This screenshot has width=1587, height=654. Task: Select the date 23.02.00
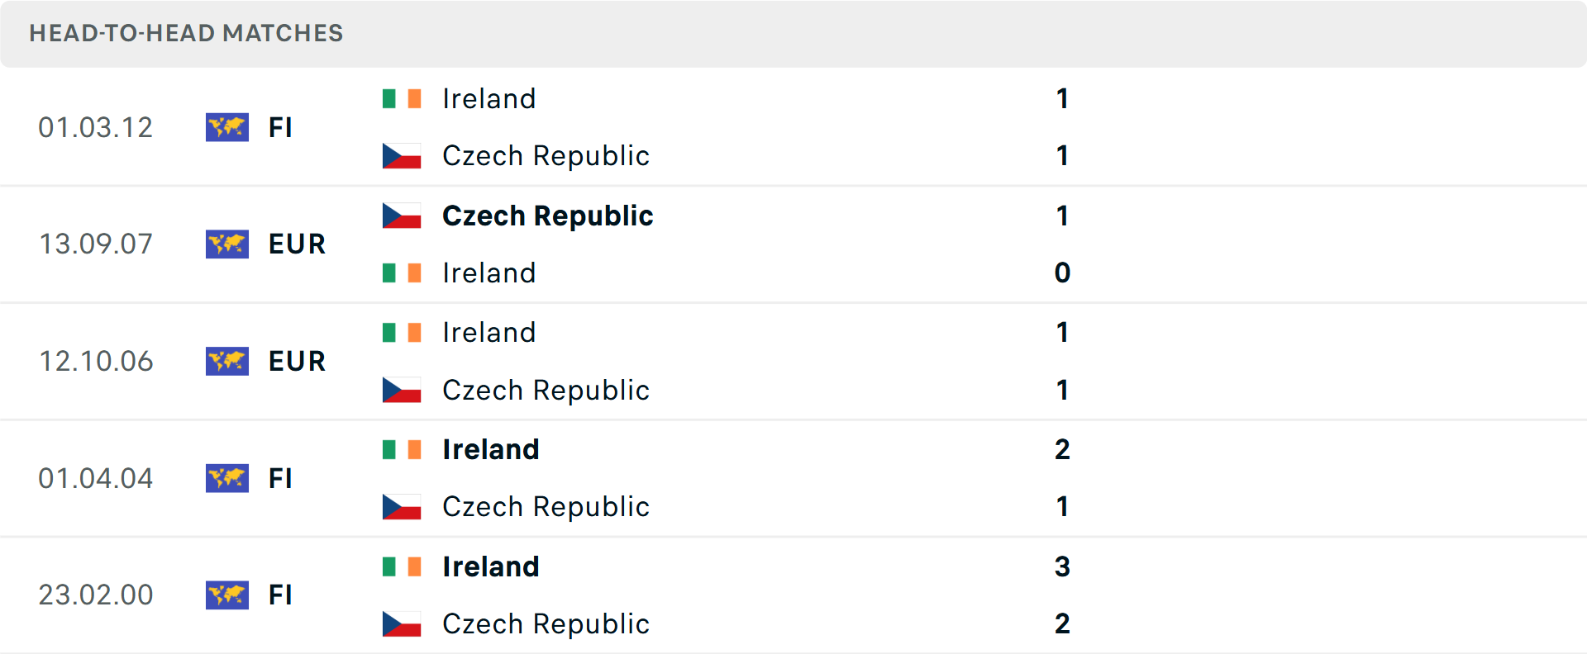tap(96, 595)
